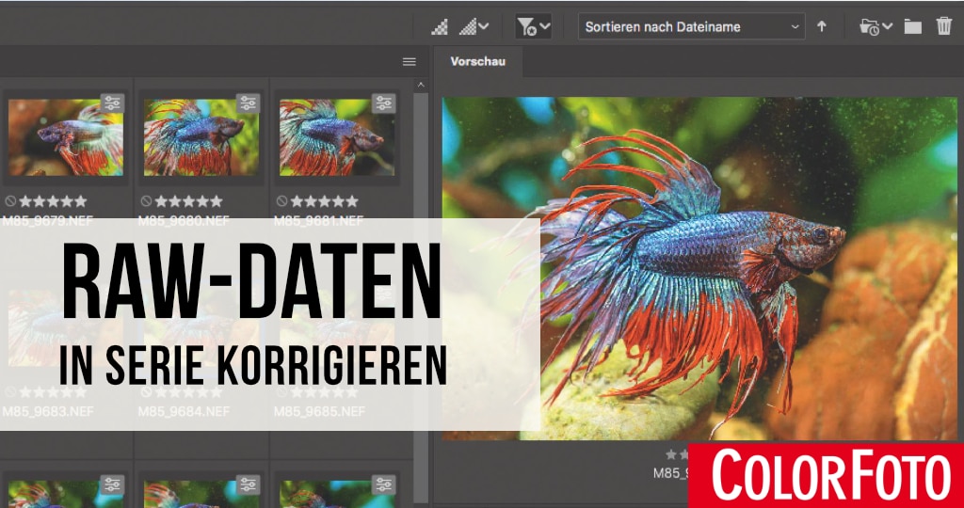Expand the filter by rating chevron
The image size is (964, 508).
(x=545, y=26)
